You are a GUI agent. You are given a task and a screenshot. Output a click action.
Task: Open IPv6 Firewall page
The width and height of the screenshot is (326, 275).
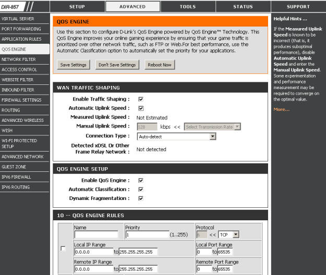pos(25,177)
